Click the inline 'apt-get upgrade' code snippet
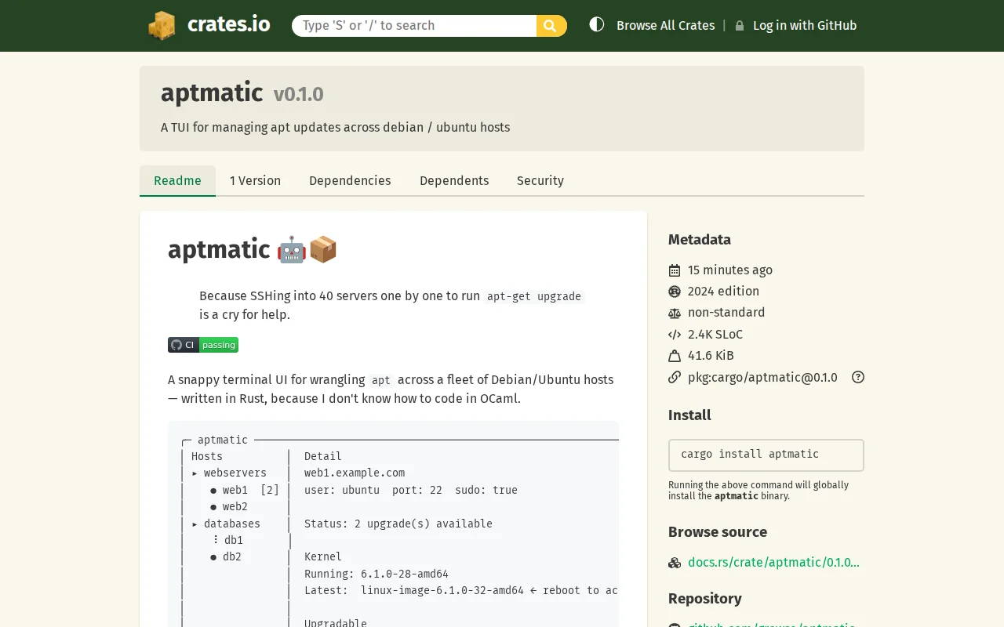Screen dimensions: 1004x627 534,296
